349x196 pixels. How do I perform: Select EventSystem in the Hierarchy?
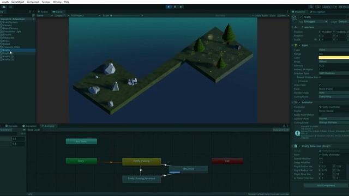tap(10, 22)
